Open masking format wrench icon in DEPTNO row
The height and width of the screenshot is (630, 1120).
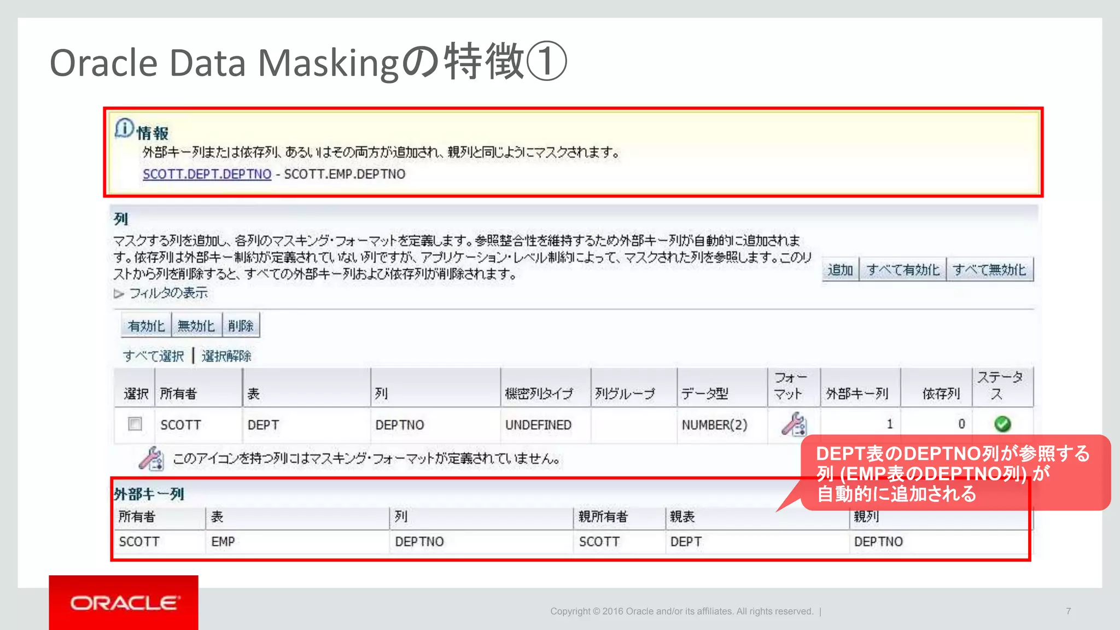pos(794,424)
